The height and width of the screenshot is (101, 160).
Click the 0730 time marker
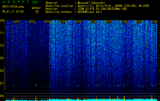tap(154, 22)
